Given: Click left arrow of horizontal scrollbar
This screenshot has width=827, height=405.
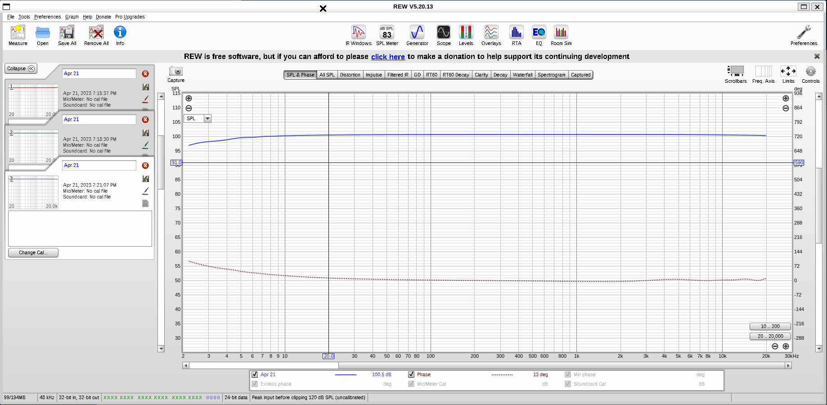Looking at the screenshot, I should (185, 365).
